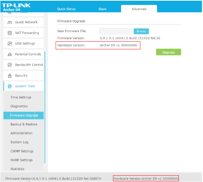Click the Security padlock icon
This screenshot has width=203, height=182.
coord(10,76)
